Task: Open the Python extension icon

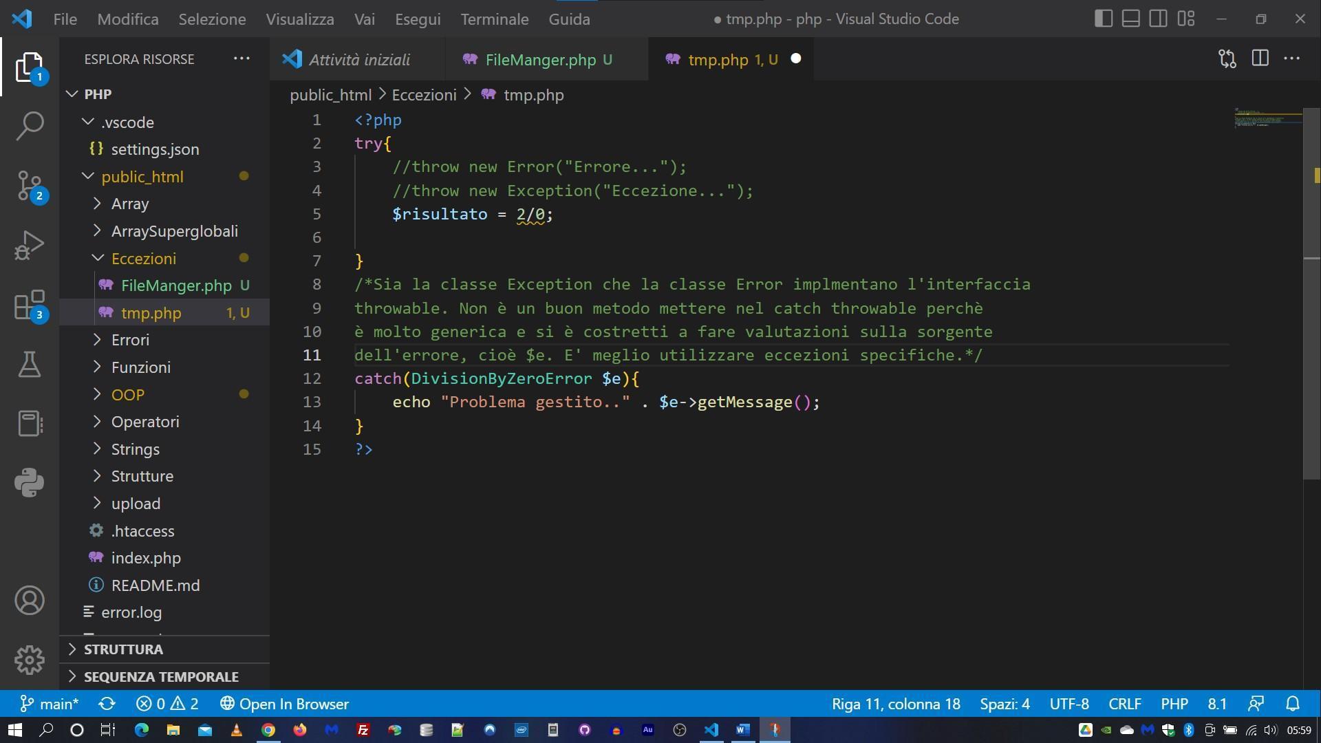Action: [x=29, y=482]
